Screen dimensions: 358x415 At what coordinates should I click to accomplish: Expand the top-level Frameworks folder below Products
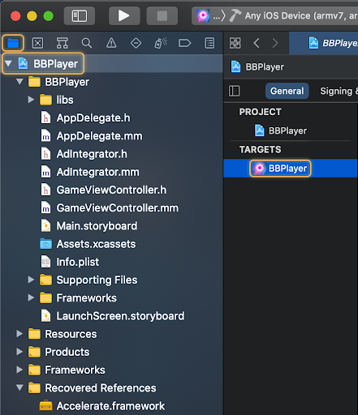(19, 370)
